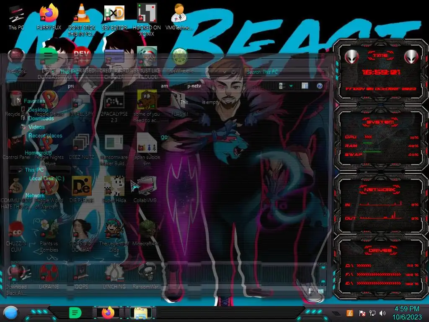Launch the Peggle Deluxe shortcut
Viewport: 429px width, 322px height.
[x=49, y=104]
